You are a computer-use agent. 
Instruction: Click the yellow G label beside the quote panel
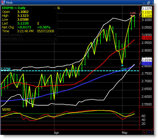coord(59,8)
